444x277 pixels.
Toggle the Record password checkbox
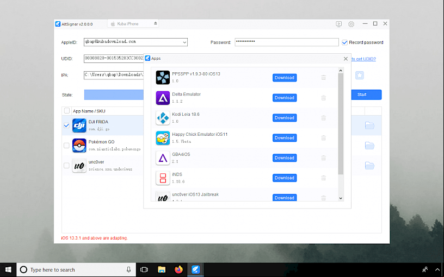(x=344, y=42)
